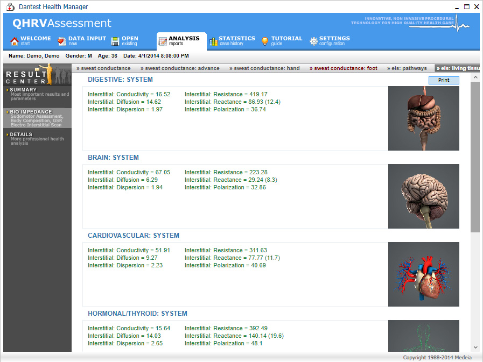
Task: Open the TUTORIAL guide tab
Action: coord(282,41)
